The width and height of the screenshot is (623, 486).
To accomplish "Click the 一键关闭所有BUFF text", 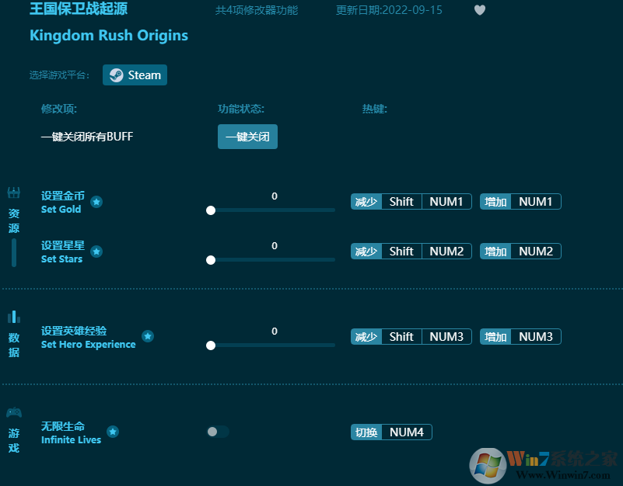I will tap(87, 137).
